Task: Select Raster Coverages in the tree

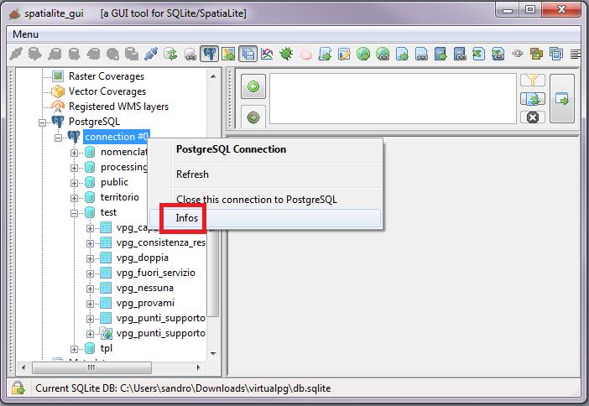Action: tap(107, 76)
